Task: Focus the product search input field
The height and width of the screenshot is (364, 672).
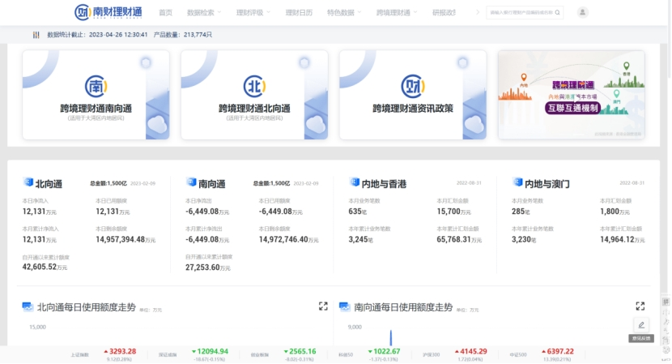Action: [521, 12]
